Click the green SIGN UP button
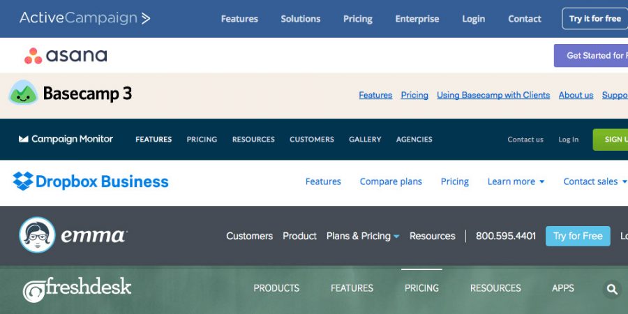628x314 pixels. coord(611,140)
